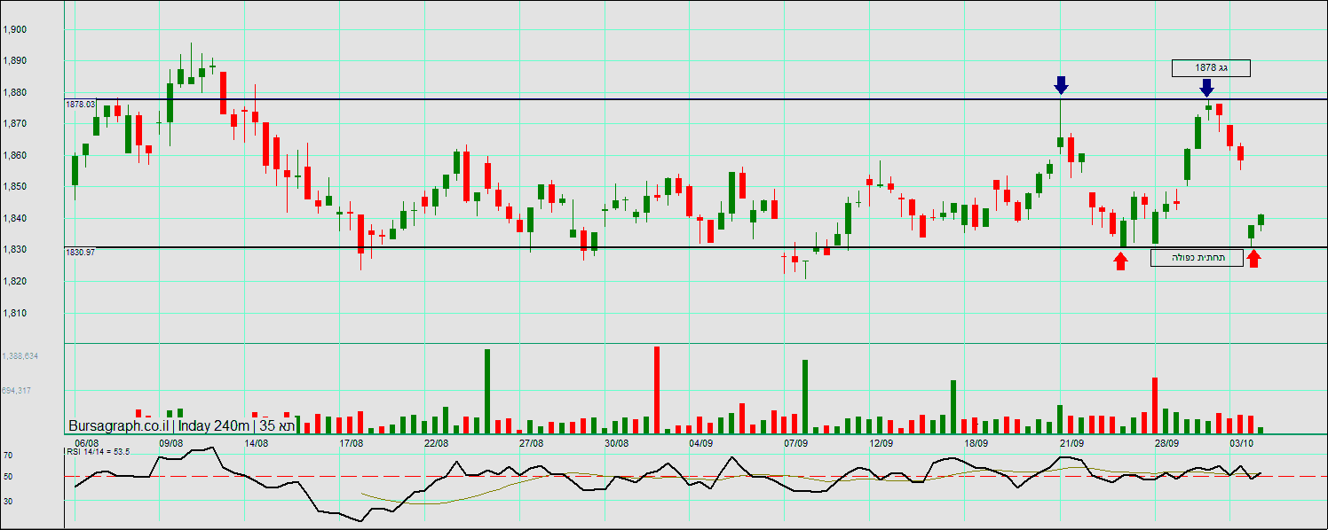The height and width of the screenshot is (530, 1328).
Task: Click the 1,820 price axis label
Action: [16, 282]
